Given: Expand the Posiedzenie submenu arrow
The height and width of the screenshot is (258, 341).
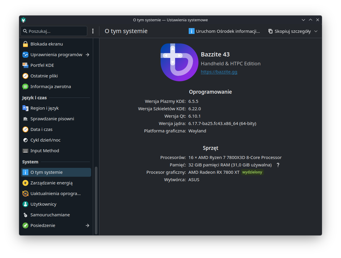Looking at the screenshot, I should click(x=87, y=225).
